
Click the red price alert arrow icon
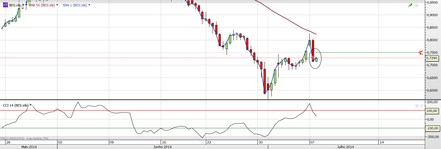[x=421, y=53]
